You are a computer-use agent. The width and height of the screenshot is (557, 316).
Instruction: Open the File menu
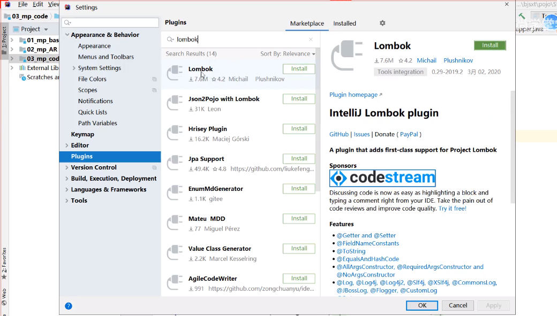(x=22, y=4)
